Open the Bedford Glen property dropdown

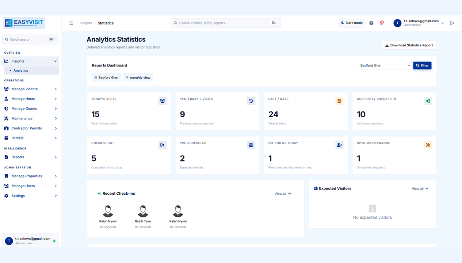click(384, 65)
